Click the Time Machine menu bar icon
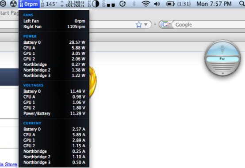Viewport: 245px width, 168px height. pyautogui.click(x=122, y=4)
